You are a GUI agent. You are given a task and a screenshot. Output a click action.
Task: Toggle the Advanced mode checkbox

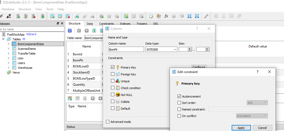[108, 122]
